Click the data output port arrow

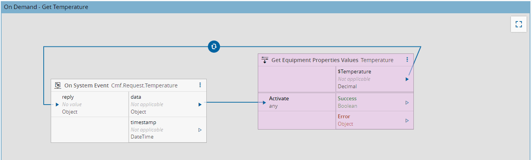pyautogui.click(x=200, y=105)
